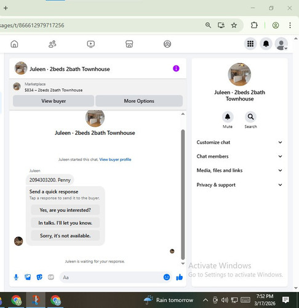Click the chat scrollbar down arrow
The width and height of the screenshot is (299, 308).
(x=183, y=264)
